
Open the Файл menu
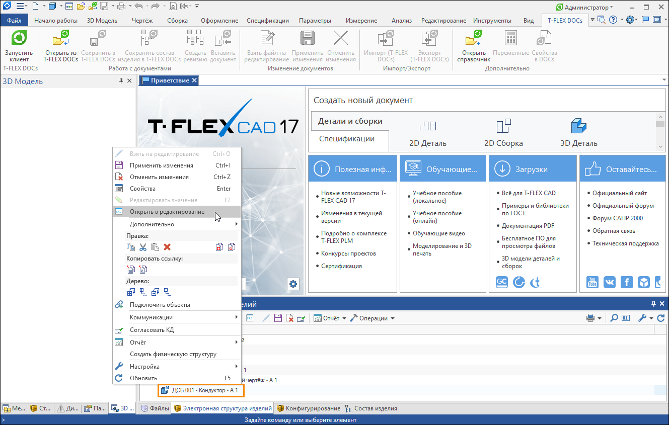14,21
